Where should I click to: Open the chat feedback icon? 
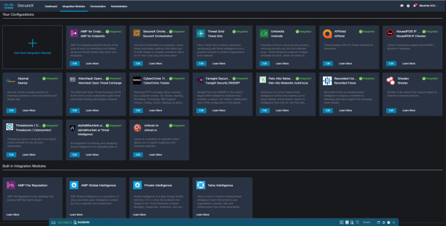pyautogui.click(x=402, y=6)
